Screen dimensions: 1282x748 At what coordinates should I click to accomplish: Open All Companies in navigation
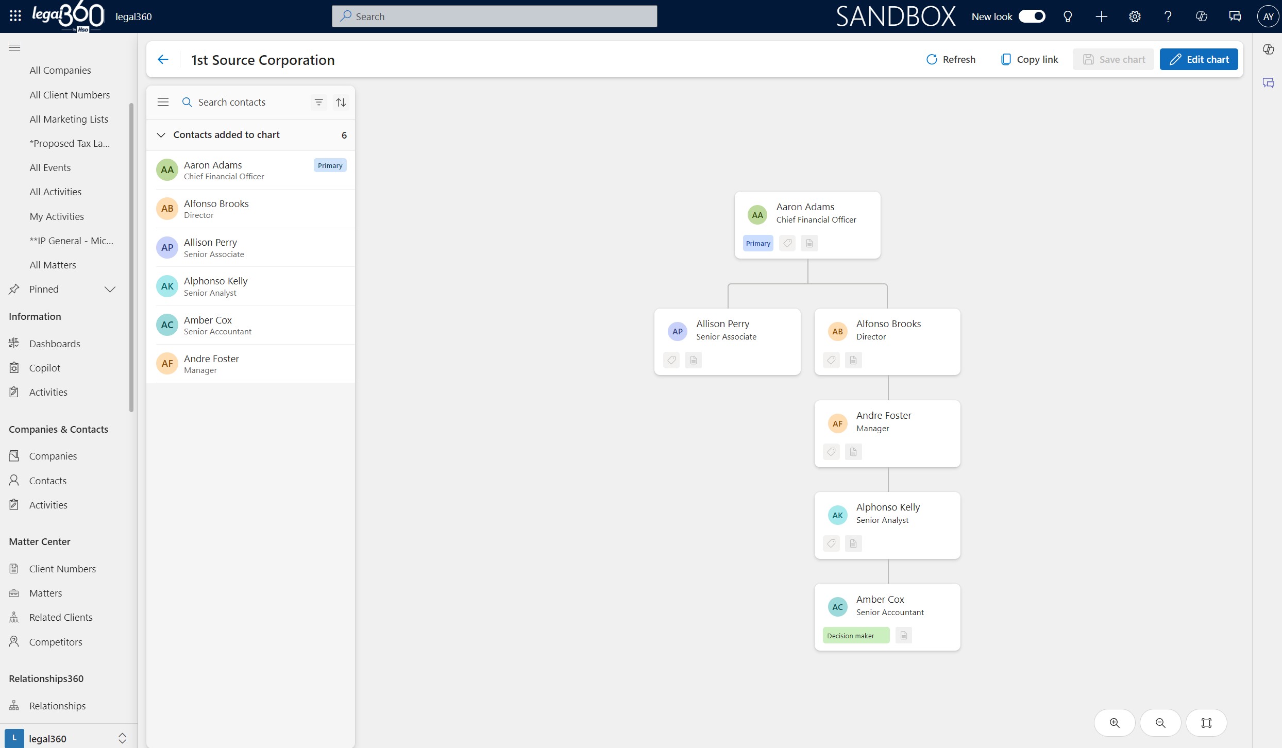coord(60,70)
